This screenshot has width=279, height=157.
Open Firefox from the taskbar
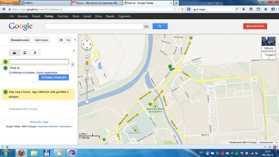coord(22,153)
